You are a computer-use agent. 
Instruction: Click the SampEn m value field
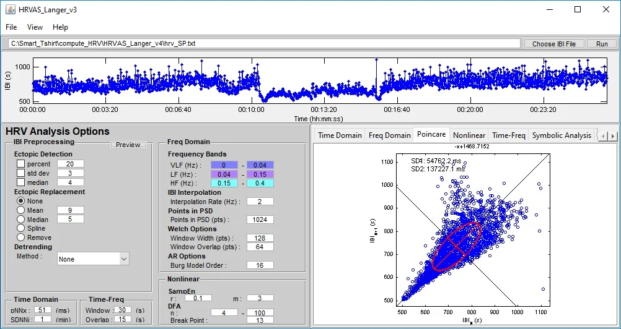point(260,298)
